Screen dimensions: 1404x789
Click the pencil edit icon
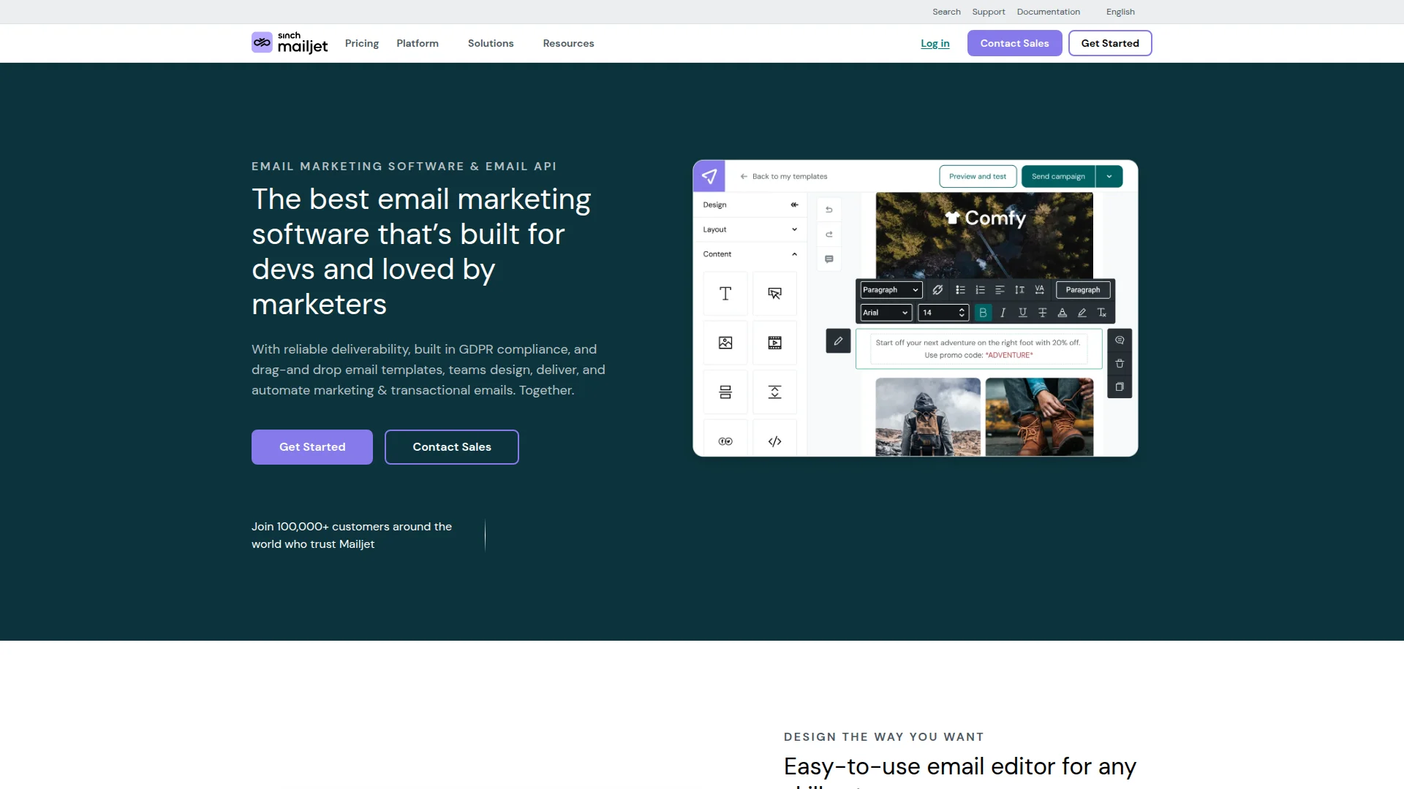tap(838, 340)
